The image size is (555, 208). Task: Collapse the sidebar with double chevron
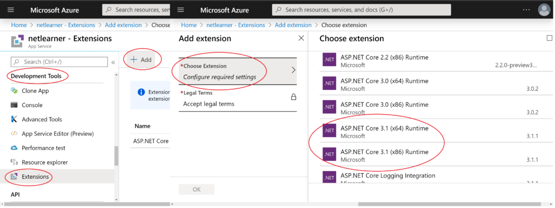[113, 62]
